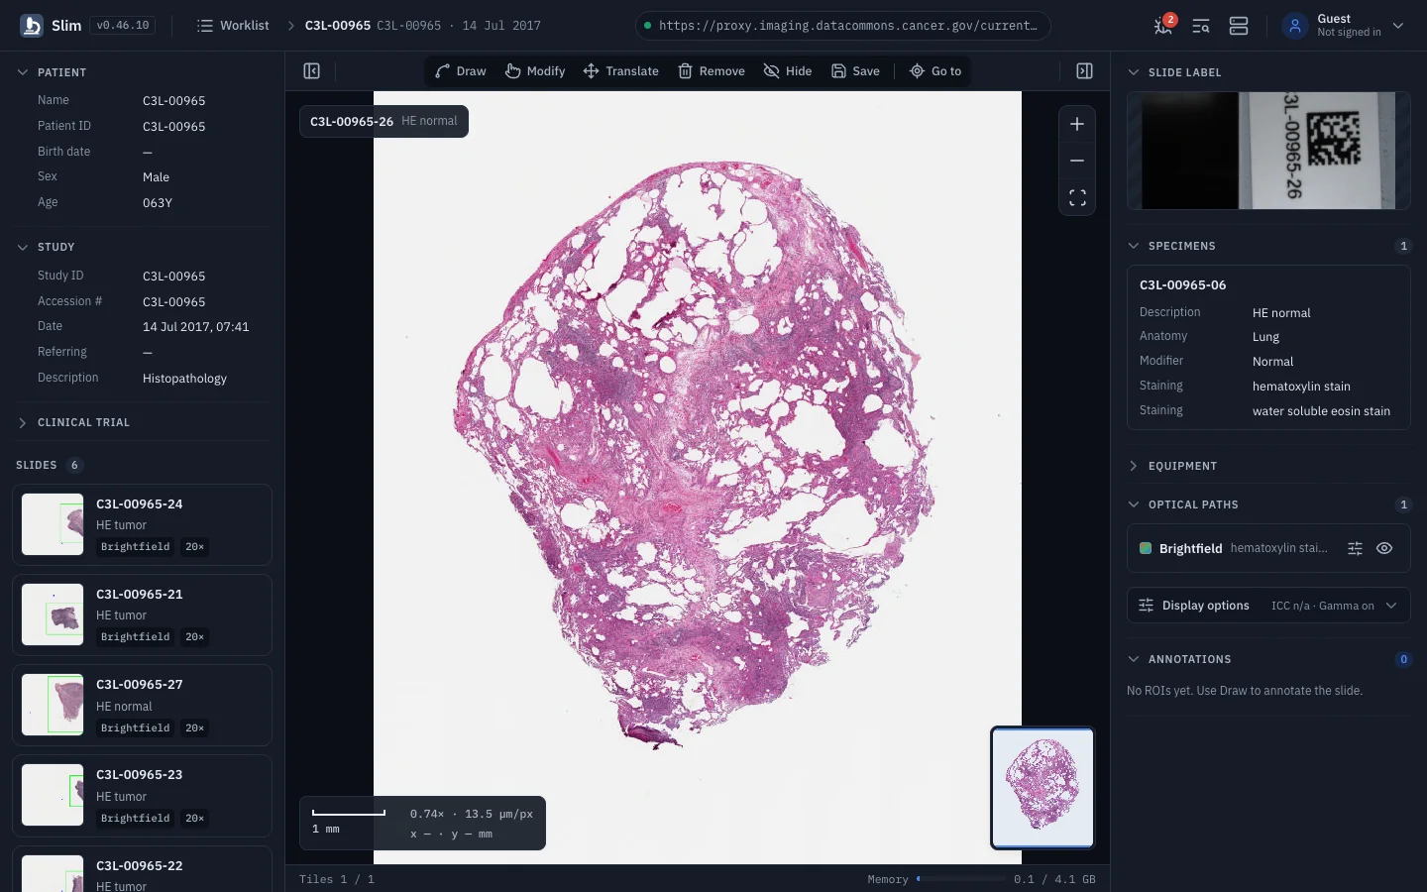The width and height of the screenshot is (1427, 892).
Task: Zoom in with the plus button
Action: tap(1077, 124)
